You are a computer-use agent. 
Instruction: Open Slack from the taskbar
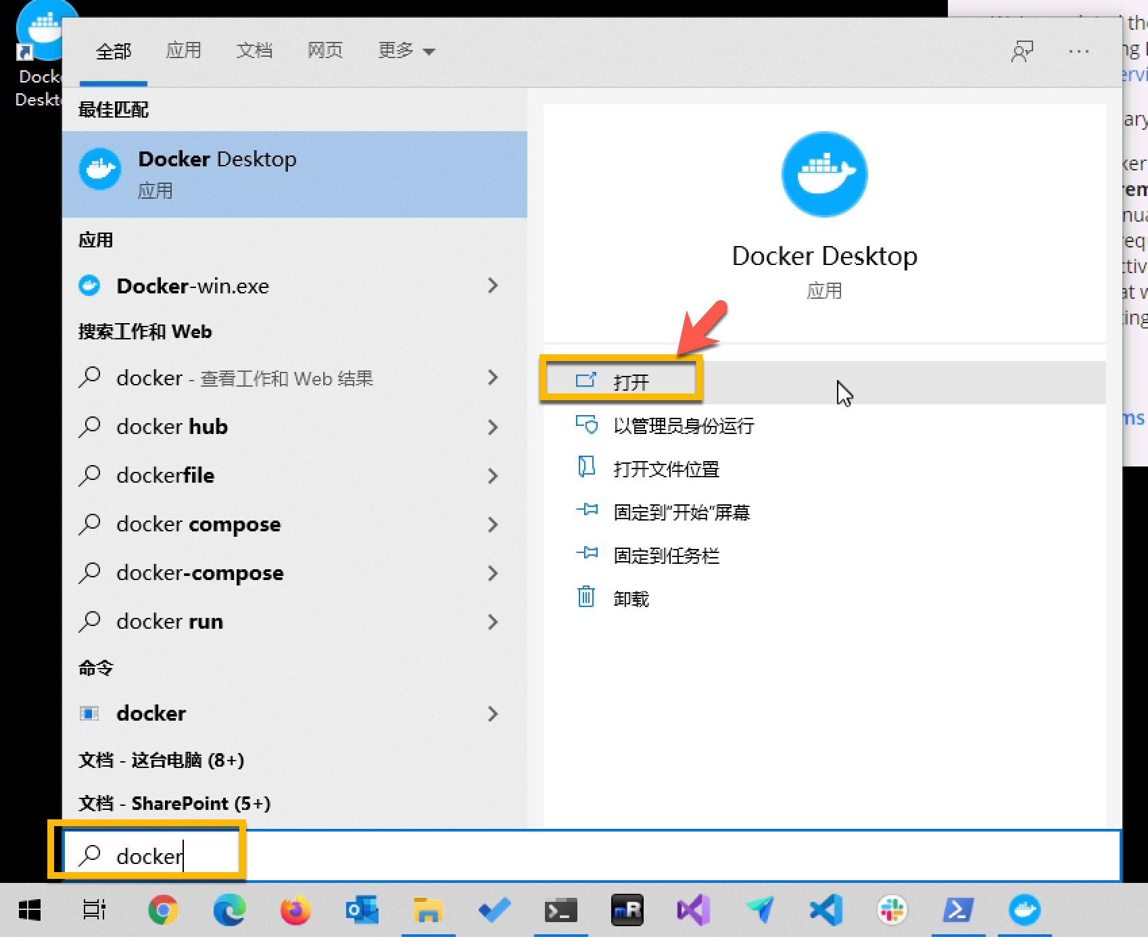click(892, 910)
